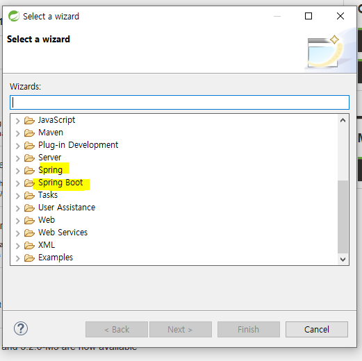Expand the Web Services category
This screenshot has width=362, height=361.
(17, 233)
